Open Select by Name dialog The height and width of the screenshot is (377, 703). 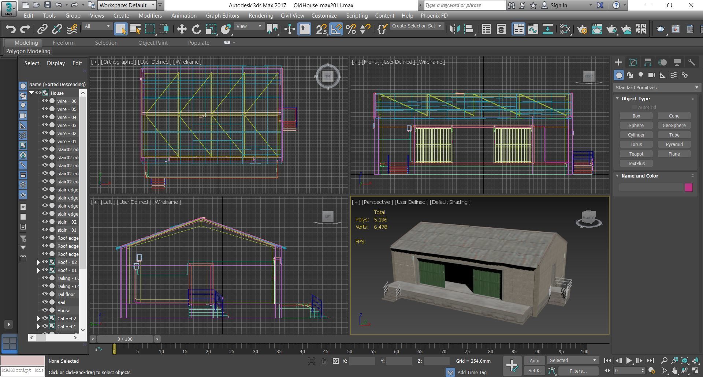pos(135,29)
